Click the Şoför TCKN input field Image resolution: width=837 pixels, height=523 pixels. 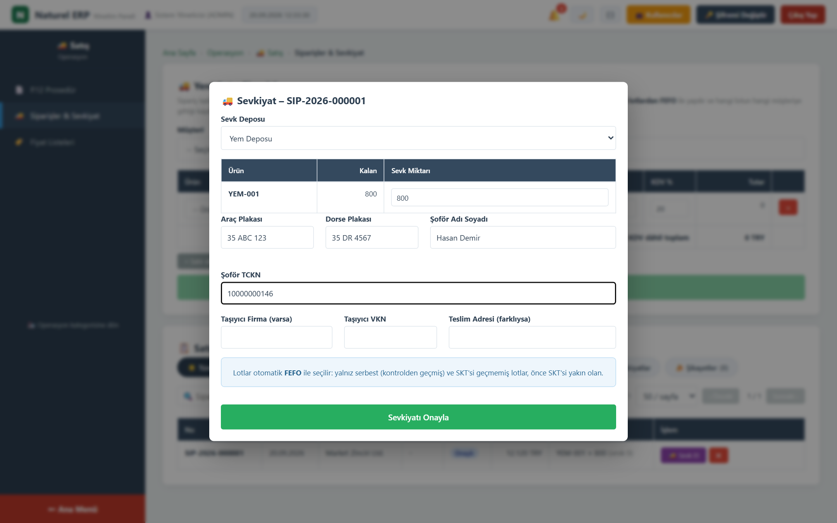click(x=418, y=293)
